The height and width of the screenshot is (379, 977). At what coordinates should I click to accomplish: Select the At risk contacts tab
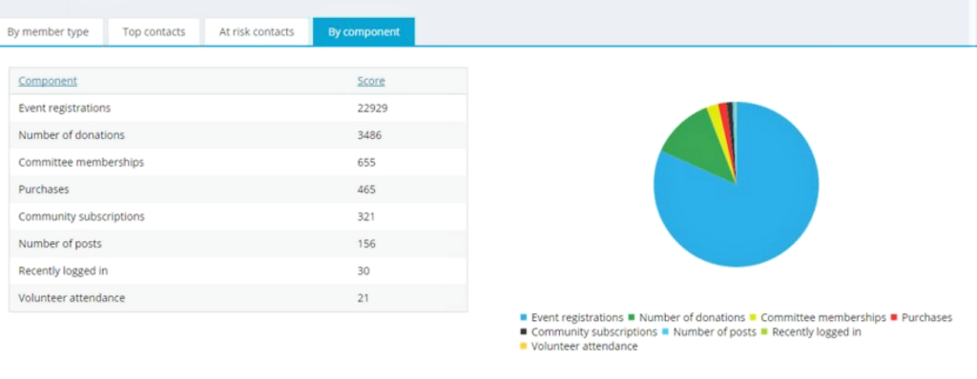click(x=256, y=31)
